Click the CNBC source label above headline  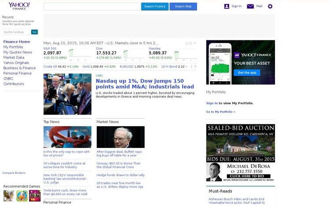(x=99, y=76)
